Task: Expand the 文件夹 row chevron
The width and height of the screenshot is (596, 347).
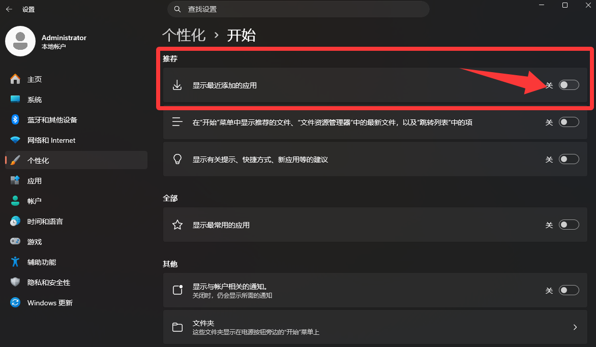Action: [575, 327]
